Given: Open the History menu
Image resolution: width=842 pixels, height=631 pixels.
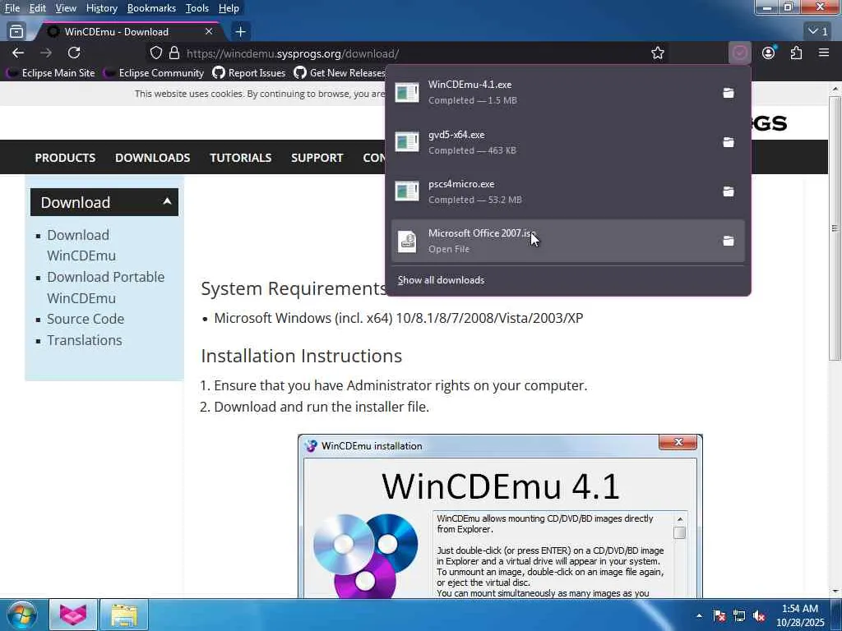Looking at the screenshot, I should [x=101, y=8].
